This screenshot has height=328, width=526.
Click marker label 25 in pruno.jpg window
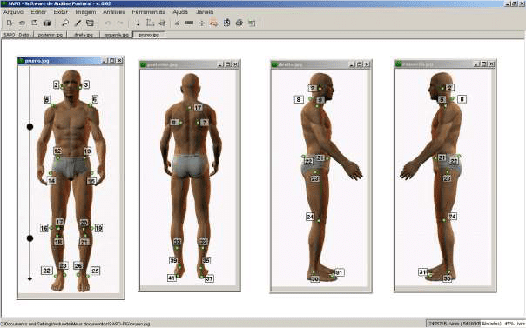[95, 271]
